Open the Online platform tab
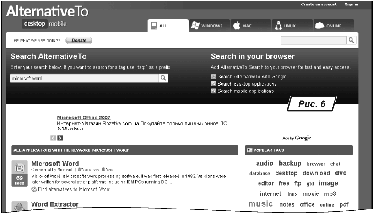This screenshot has width=373, height=214. point(329,26)
